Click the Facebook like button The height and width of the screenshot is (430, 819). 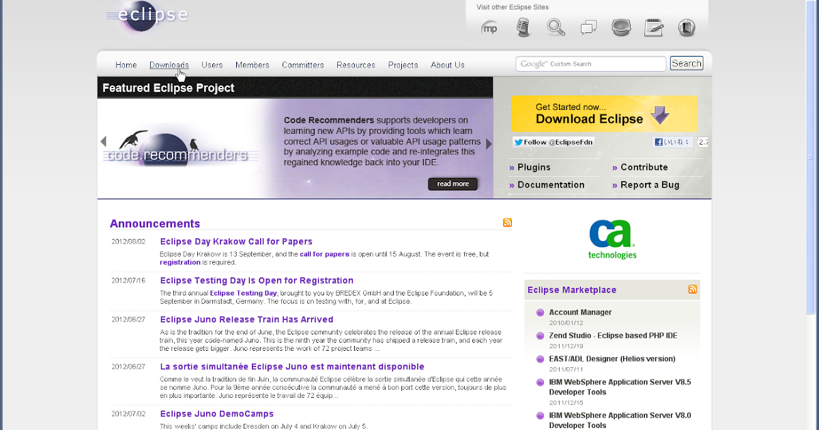(673, 142)
